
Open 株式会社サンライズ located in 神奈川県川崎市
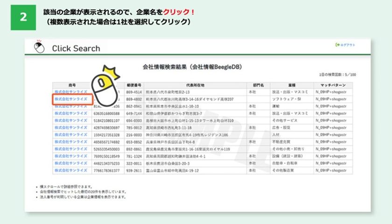pyautogui.click(x=71, y=135)
